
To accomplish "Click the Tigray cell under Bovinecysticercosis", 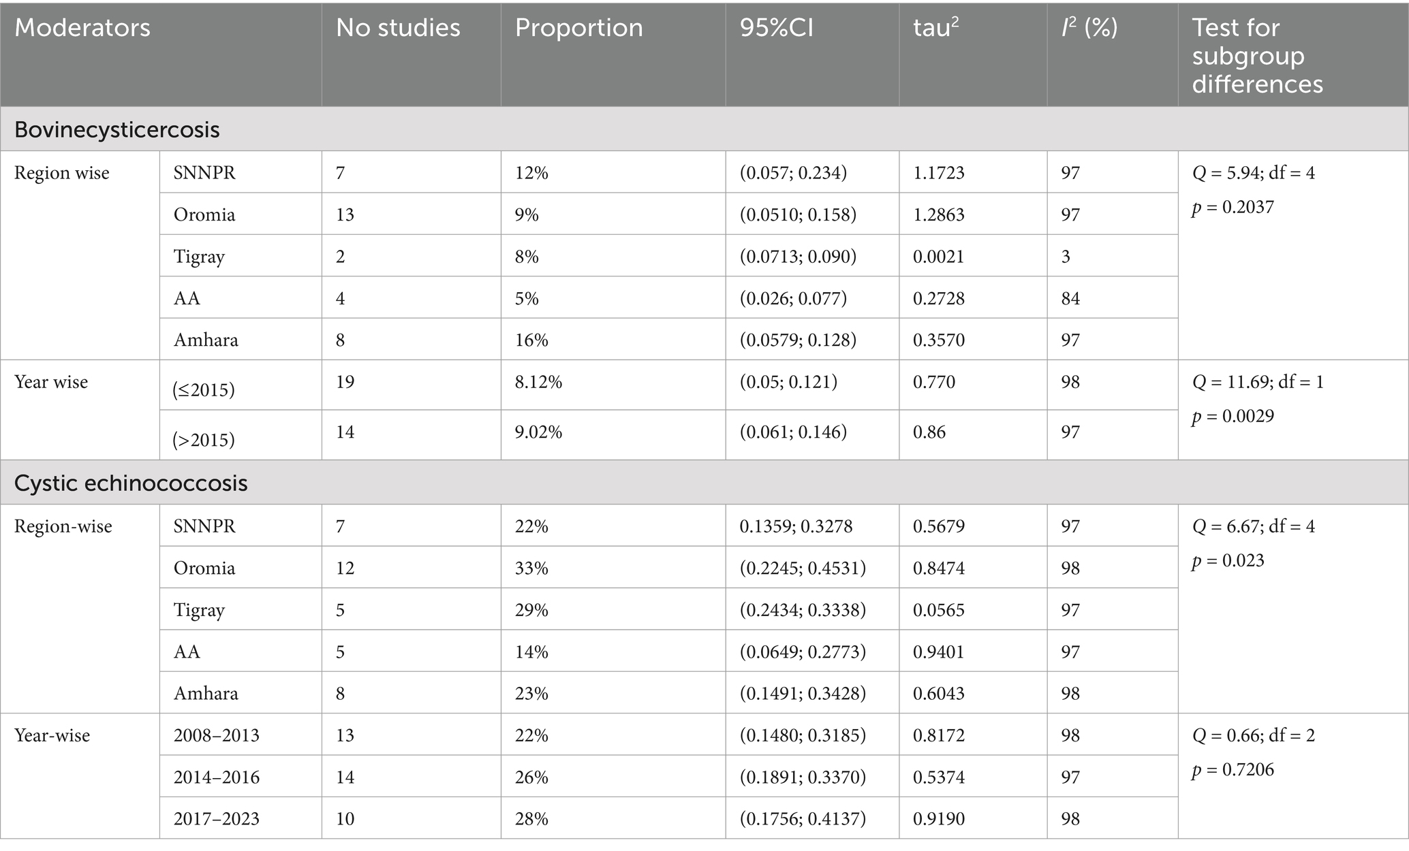I will [199, 257].
